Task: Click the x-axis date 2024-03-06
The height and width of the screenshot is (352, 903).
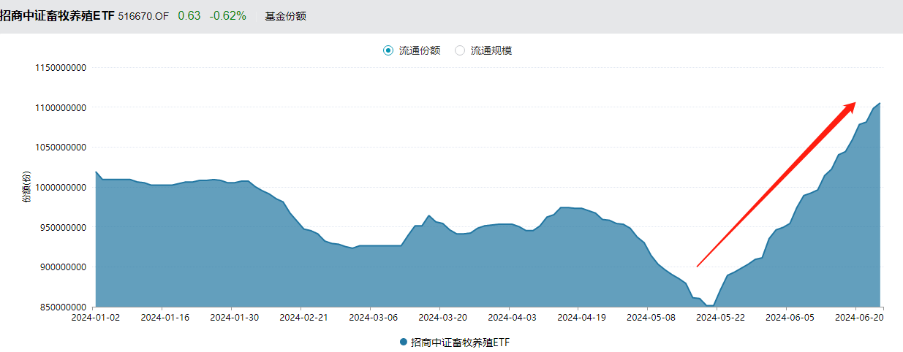Action: coord(373,318)
